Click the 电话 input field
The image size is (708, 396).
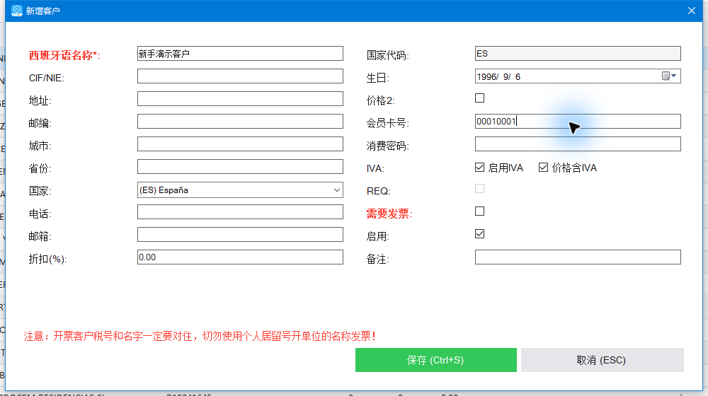point(240,212)
